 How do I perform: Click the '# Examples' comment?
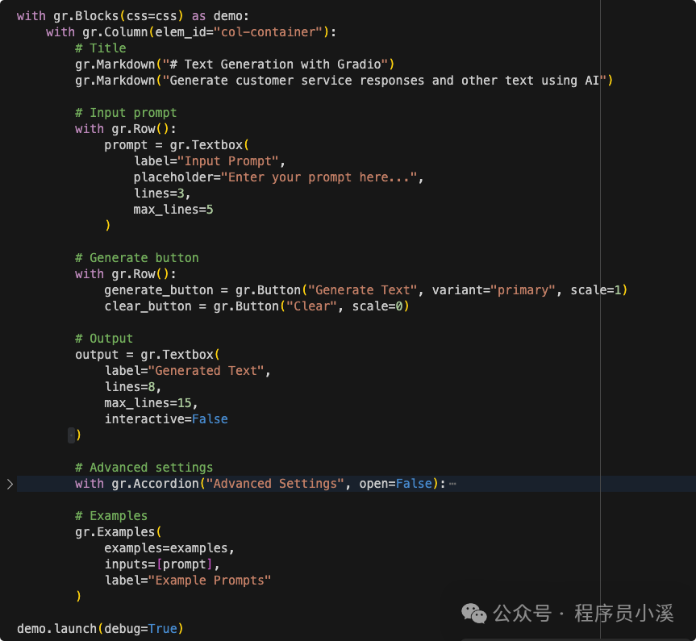(x=111, y=516)
